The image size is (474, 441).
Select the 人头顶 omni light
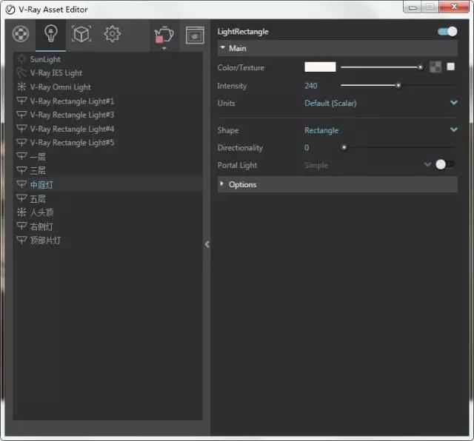point(41,212)
